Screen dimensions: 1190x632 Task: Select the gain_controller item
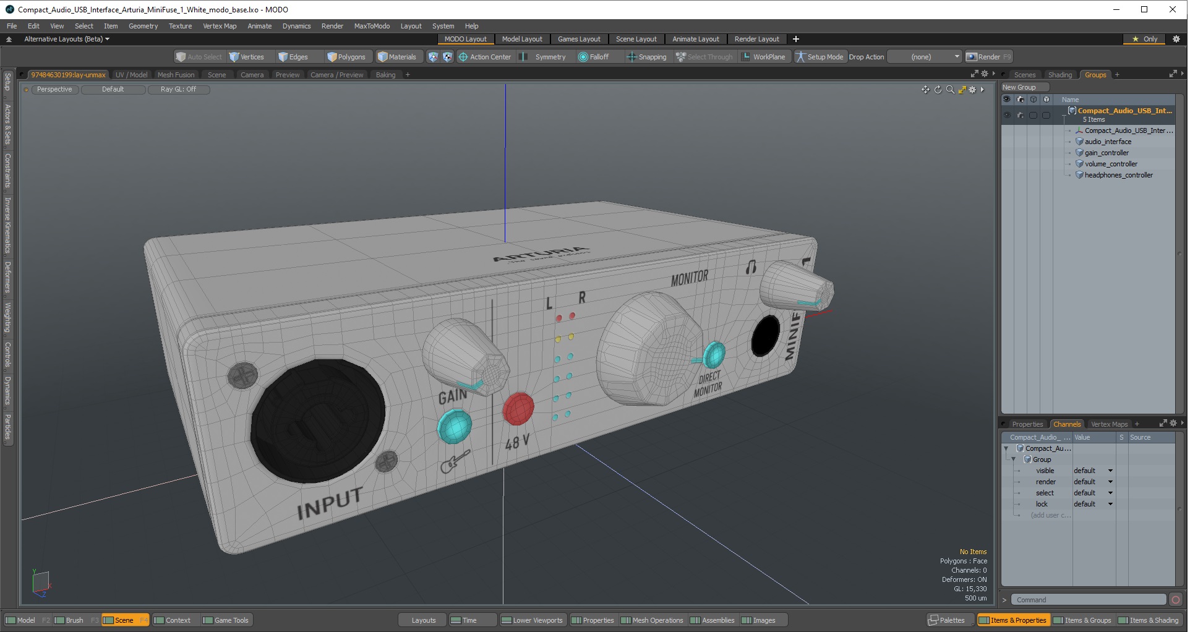1107,153
